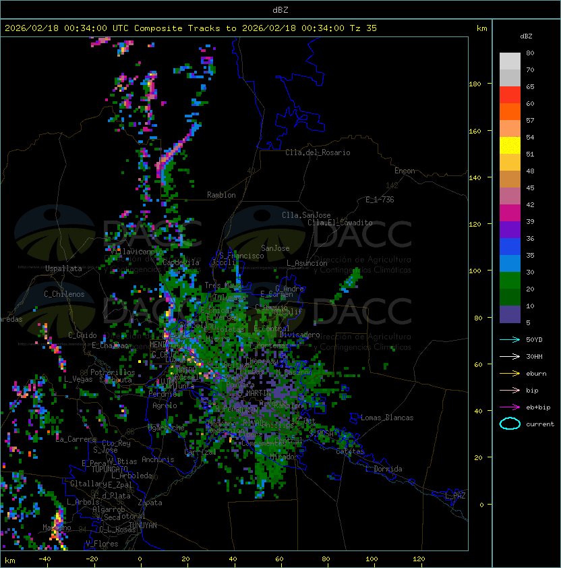Click the 'C_Chilenos' map label

click(64, 293)
